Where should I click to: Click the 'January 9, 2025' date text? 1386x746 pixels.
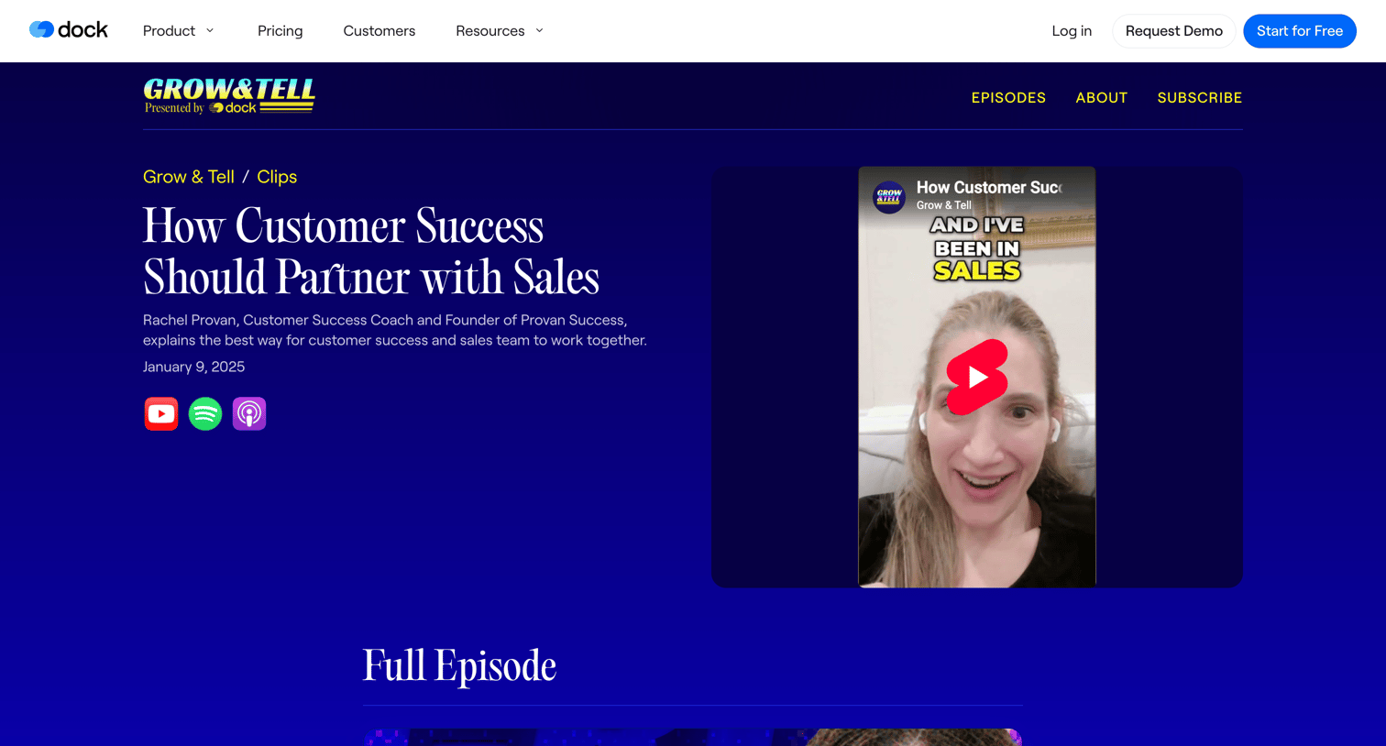pos(193,367)
